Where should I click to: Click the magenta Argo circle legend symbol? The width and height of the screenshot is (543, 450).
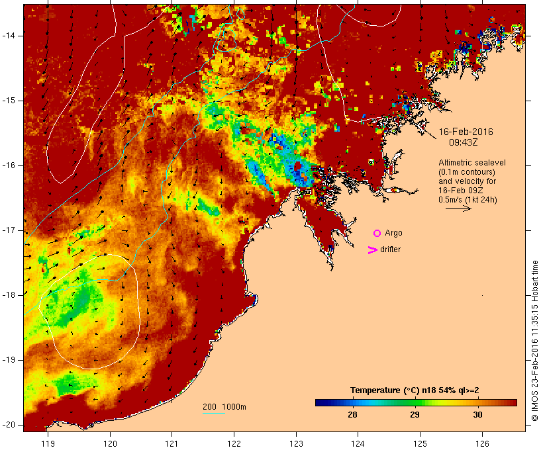point(377,234)
